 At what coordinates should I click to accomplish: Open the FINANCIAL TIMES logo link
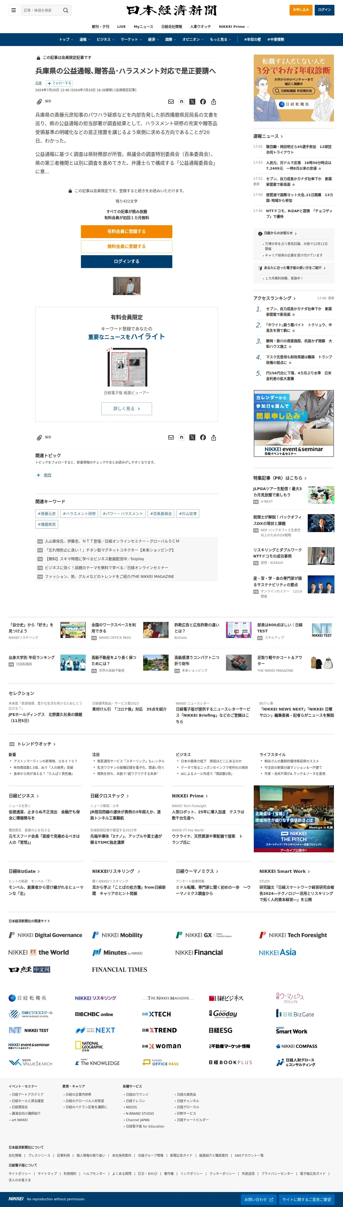point(119,970)
